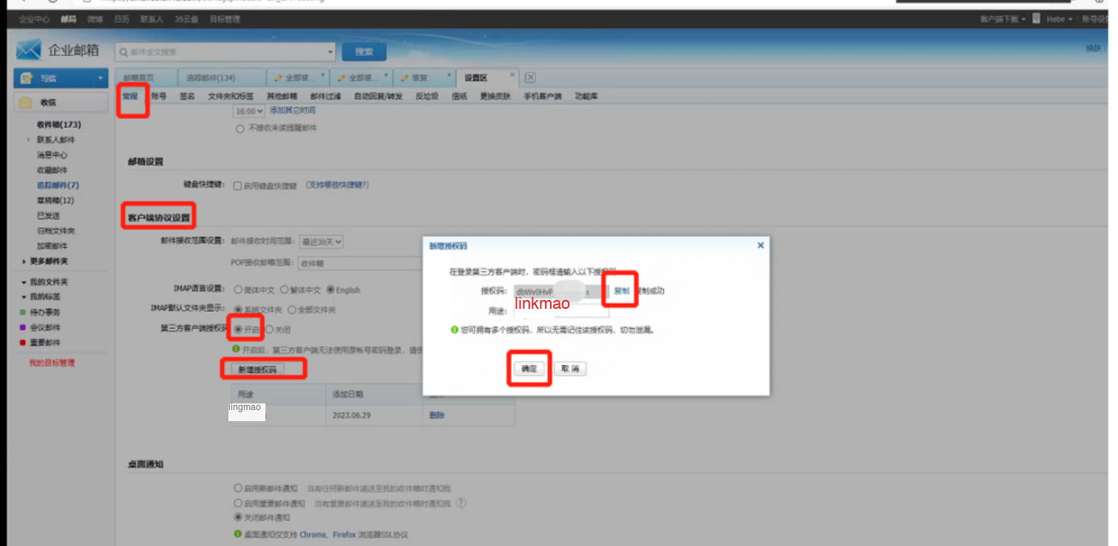Expand the 联系人邮件 folder arrow
This screenshot has height=546, width=1118.
[x=29, y=140]
